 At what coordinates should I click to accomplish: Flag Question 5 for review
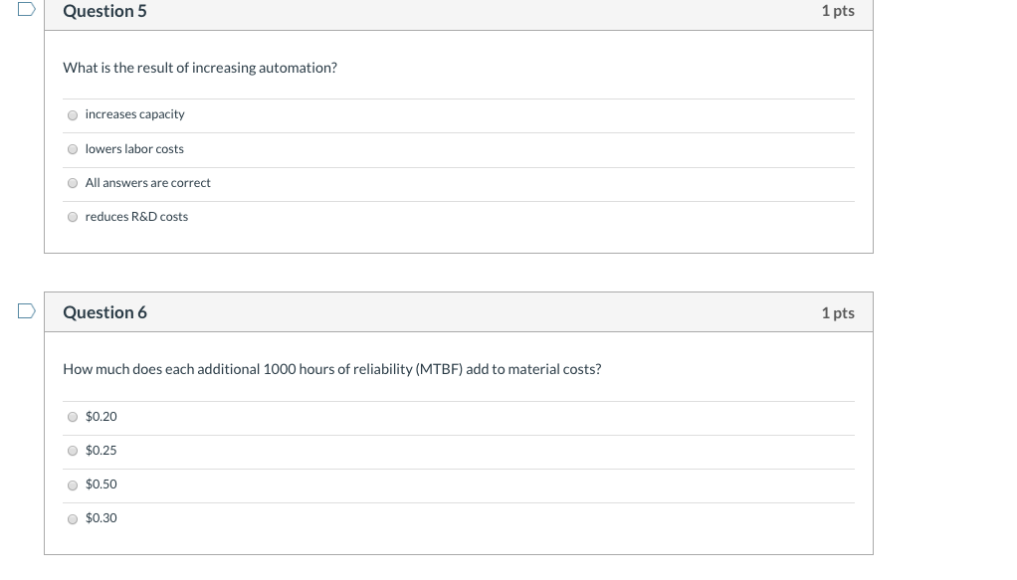[26, 9]
